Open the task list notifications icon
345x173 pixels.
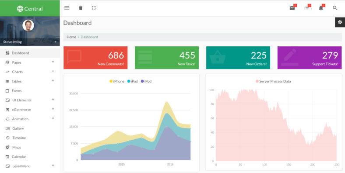tap(307, 8)
